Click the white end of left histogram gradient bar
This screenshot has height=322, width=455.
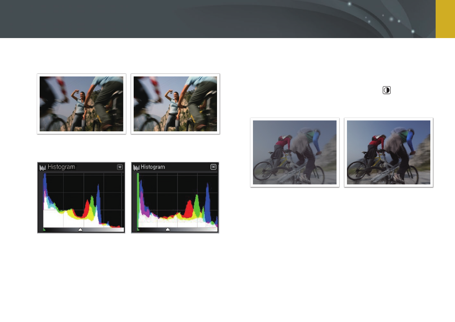coord(120,230)
